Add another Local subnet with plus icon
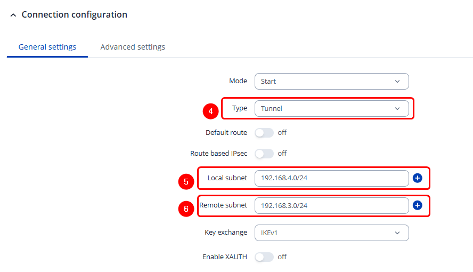Viewport: 473px width, 272px height. 418,178
